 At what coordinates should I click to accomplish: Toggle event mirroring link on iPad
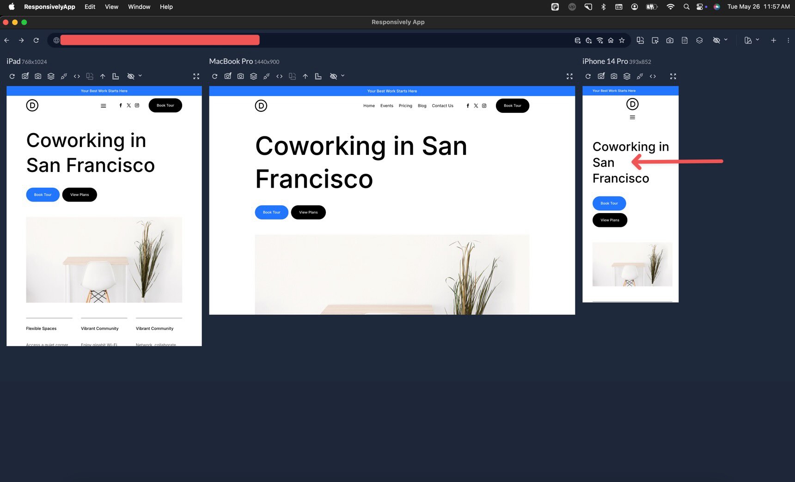pos(64,76)
